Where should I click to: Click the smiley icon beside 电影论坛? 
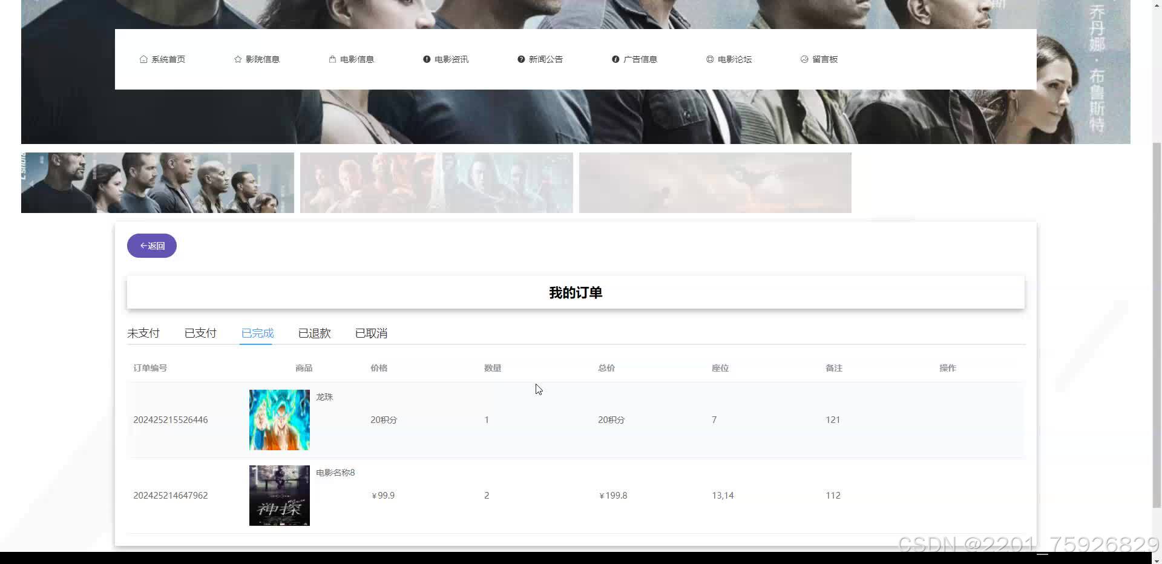pos(710,59)
